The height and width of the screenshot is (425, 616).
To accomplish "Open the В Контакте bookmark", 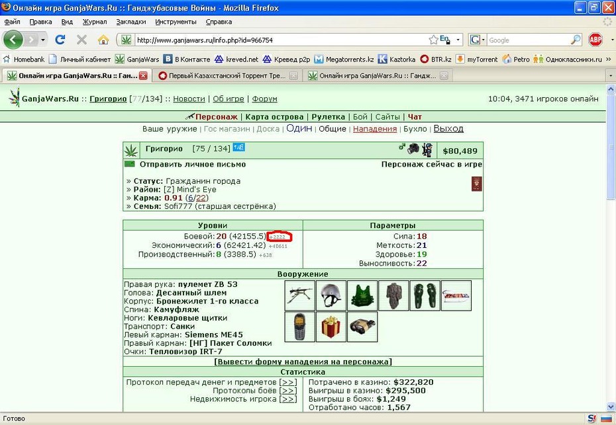I will (x=187, y=59).
